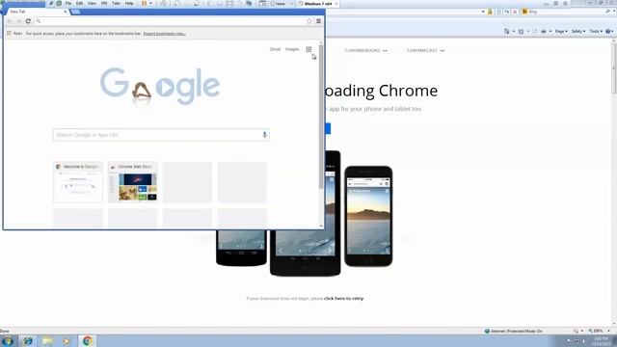Open Chrome's hamburger menu

tap(318, 21)
